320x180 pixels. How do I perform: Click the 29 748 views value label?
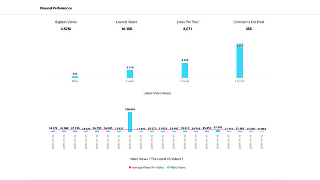coord(196,129)
